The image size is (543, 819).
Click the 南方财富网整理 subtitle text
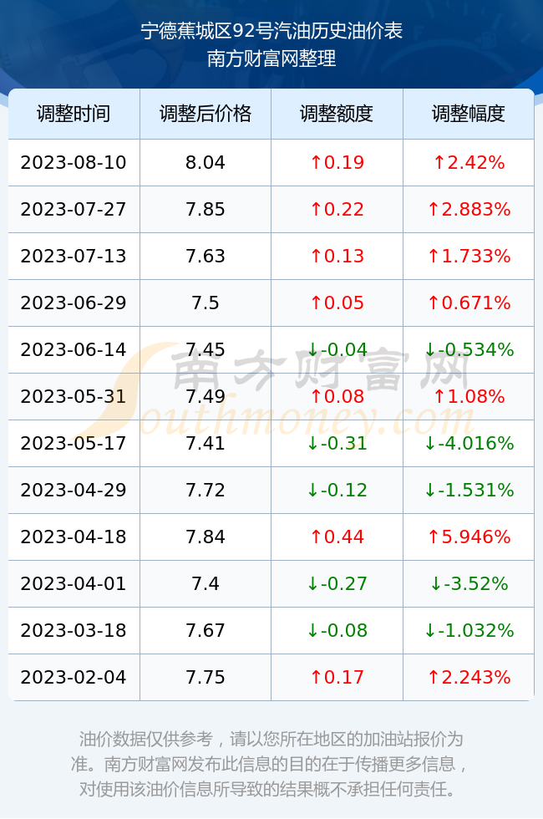point(271,58)
